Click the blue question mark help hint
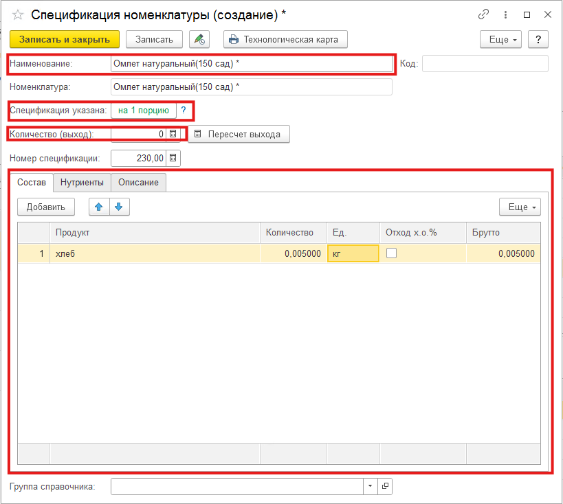The image size is (563, 504). [184, 110]
